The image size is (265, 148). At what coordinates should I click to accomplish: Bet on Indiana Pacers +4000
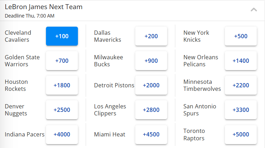pyautogui.click(x=62, y=134)
